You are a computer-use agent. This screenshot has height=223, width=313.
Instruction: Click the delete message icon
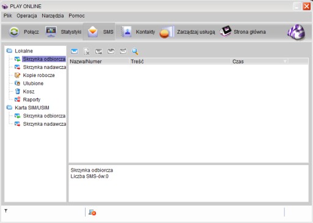87,51
